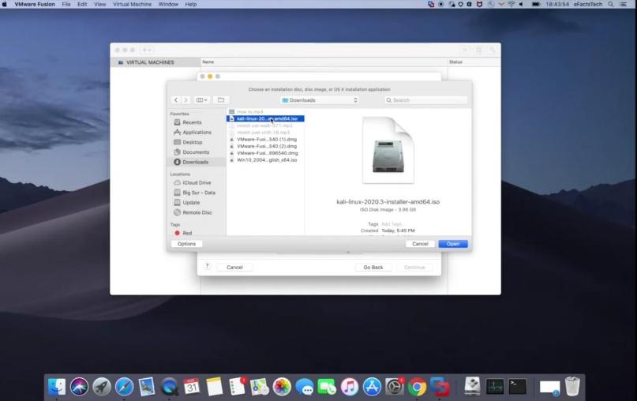This screenshot has width=637, height=401.
Task: Open FaceTime from the Dock
Action: 327,386
